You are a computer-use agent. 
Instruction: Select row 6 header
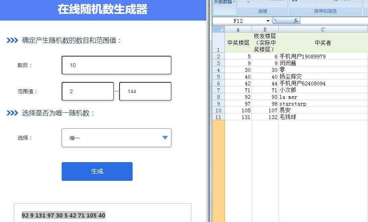click(219, 83)
